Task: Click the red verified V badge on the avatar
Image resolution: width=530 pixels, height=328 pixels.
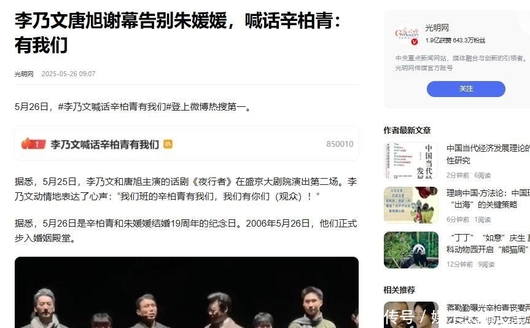Action: pos(415,42)
